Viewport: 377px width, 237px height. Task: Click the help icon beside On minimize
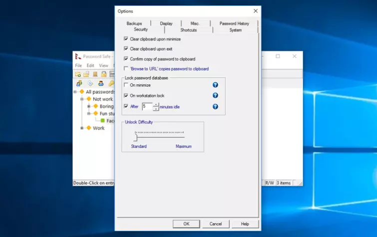coord(215,85)
